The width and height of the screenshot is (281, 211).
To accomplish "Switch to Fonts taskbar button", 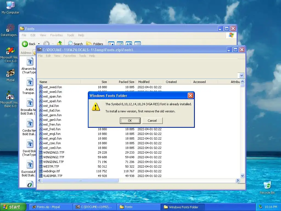I will [x=138, y=207].
